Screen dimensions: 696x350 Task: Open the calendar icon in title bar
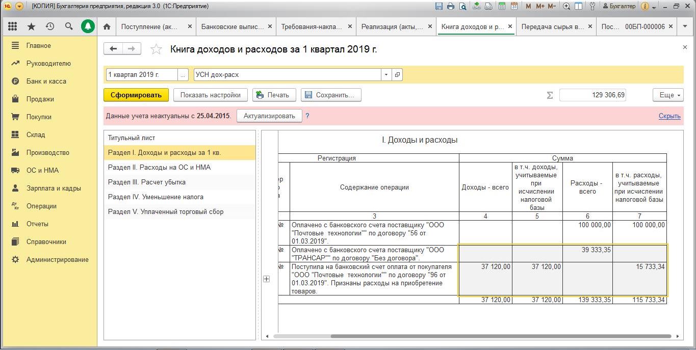514,7
